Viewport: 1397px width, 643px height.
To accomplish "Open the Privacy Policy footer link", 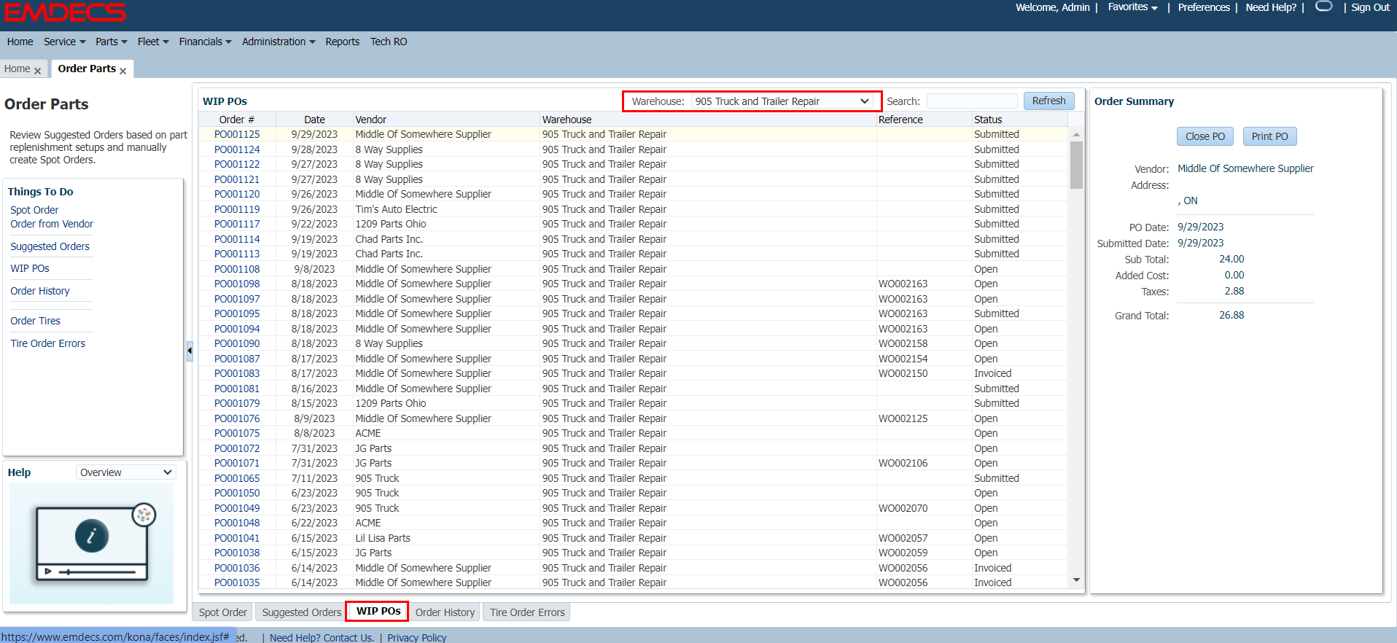I will pyautogui.click(x=416, y=638).
